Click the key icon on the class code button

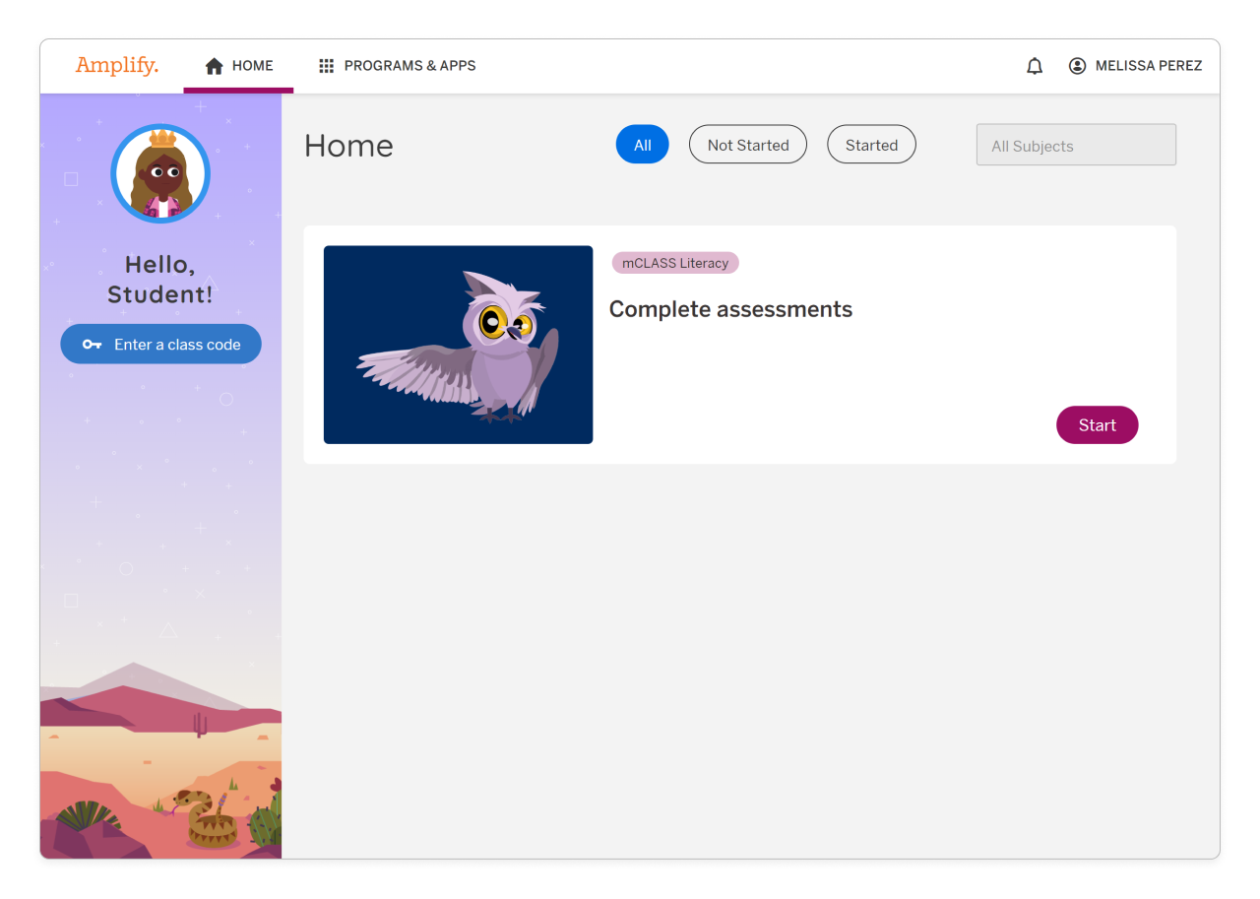[x=92, y=345]
